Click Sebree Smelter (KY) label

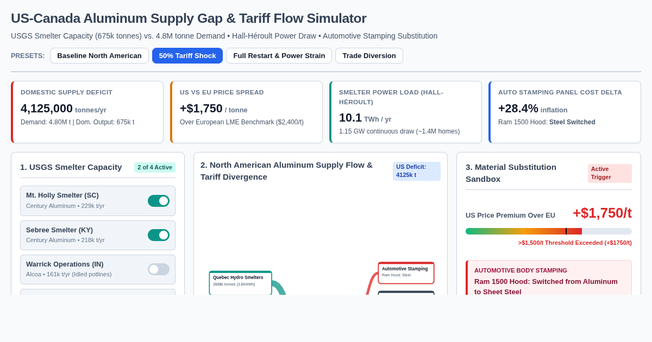click(59, 230)
